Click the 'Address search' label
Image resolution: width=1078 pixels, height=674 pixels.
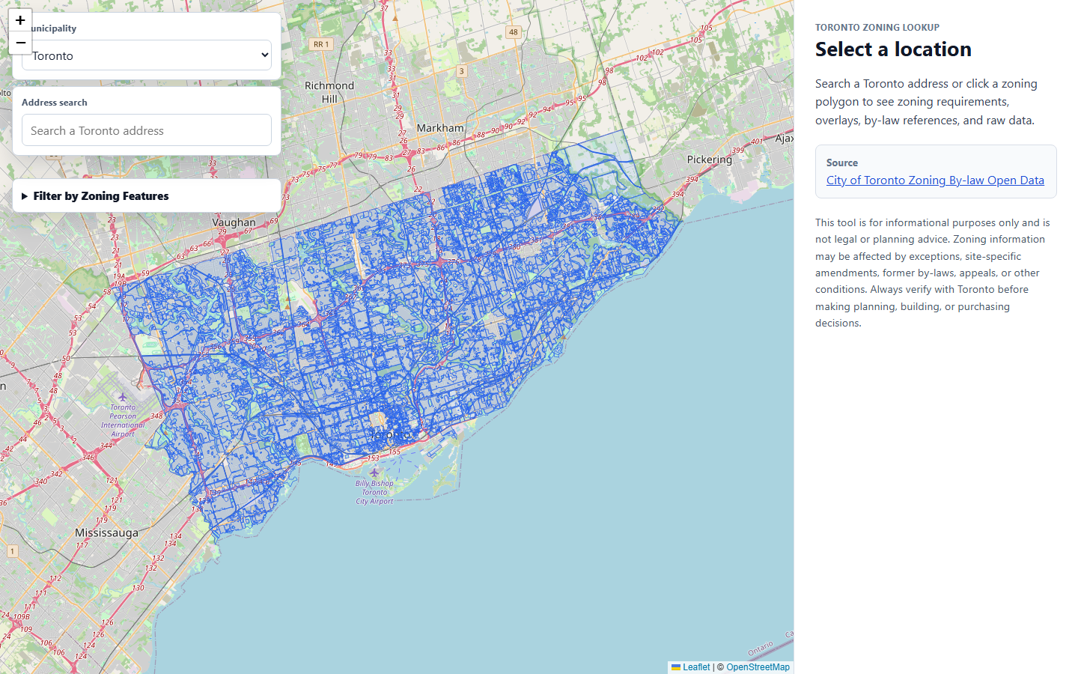click(x=55, y=103)
